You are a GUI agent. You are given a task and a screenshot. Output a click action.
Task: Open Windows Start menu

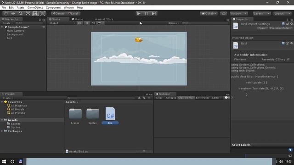(4, 161)
